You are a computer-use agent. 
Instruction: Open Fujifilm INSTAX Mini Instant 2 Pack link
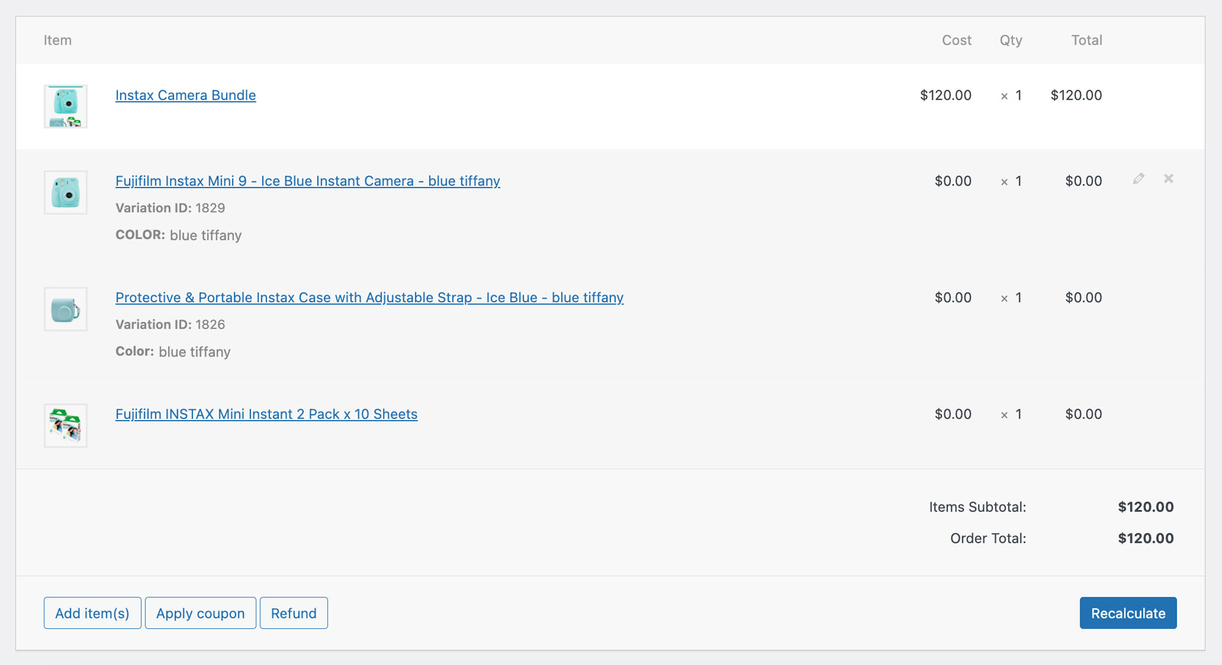pyautogui.click(x=266, y=415)
